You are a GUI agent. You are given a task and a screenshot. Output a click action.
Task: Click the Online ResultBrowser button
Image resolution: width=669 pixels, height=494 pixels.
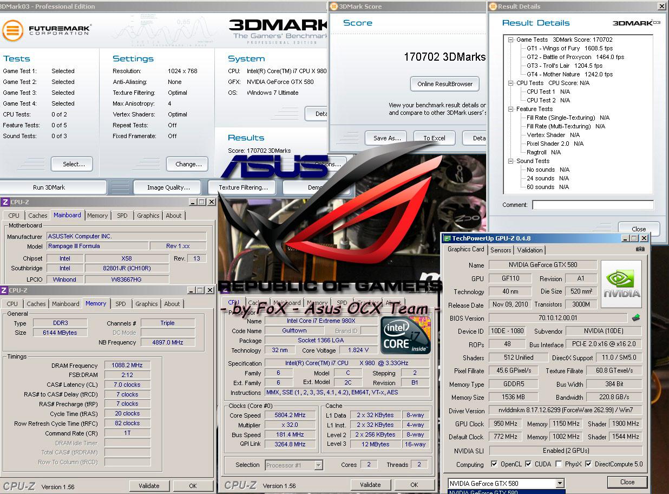point(445,84)
